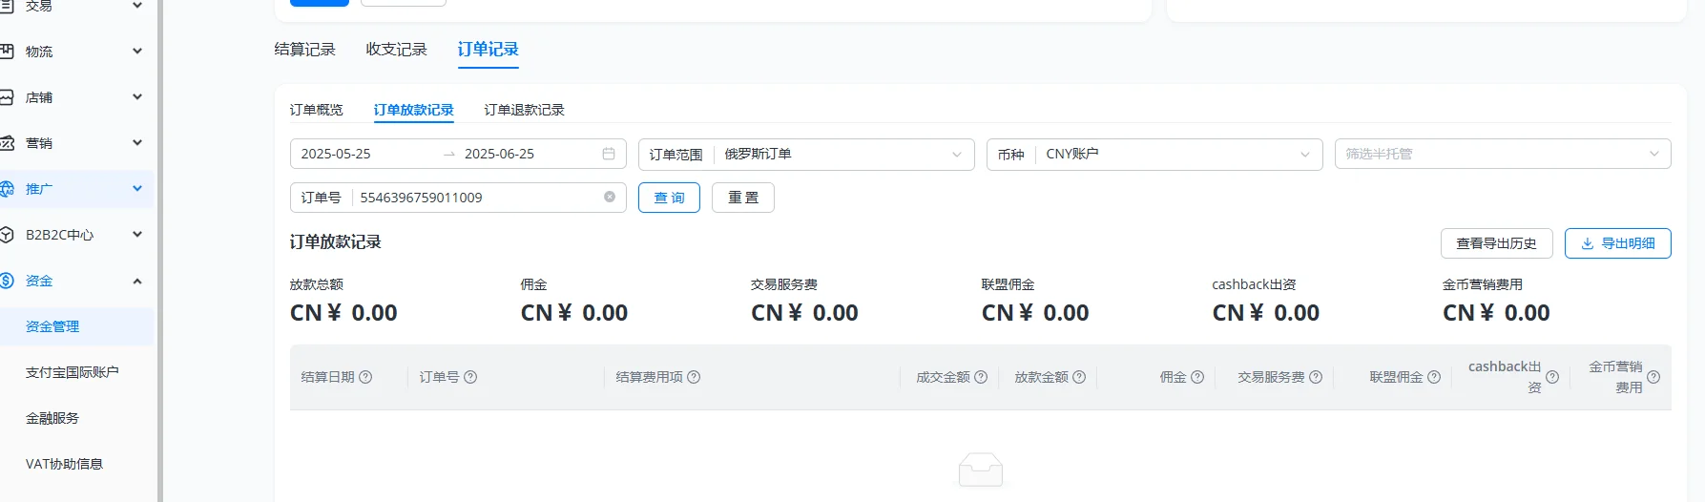The image size is (1705, 502).
Task: Open 筛选半托管 dropdown
Action: (x=1503, y=155)
